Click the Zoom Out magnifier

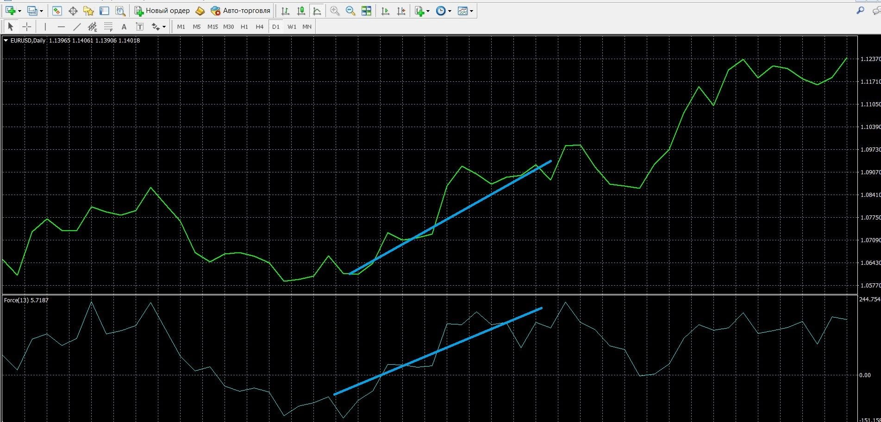[x=350, y=11]
